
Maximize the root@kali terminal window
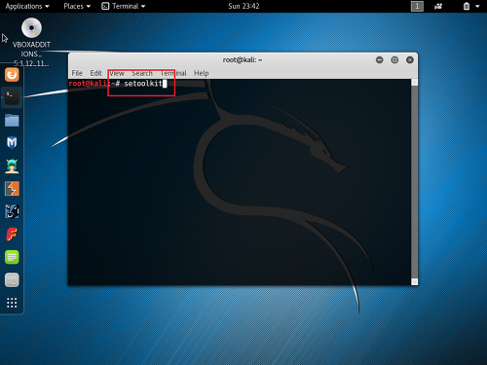pos(394,60)
